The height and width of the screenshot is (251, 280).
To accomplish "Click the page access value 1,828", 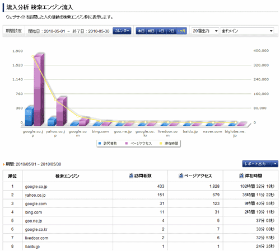I will pos(214,186).
